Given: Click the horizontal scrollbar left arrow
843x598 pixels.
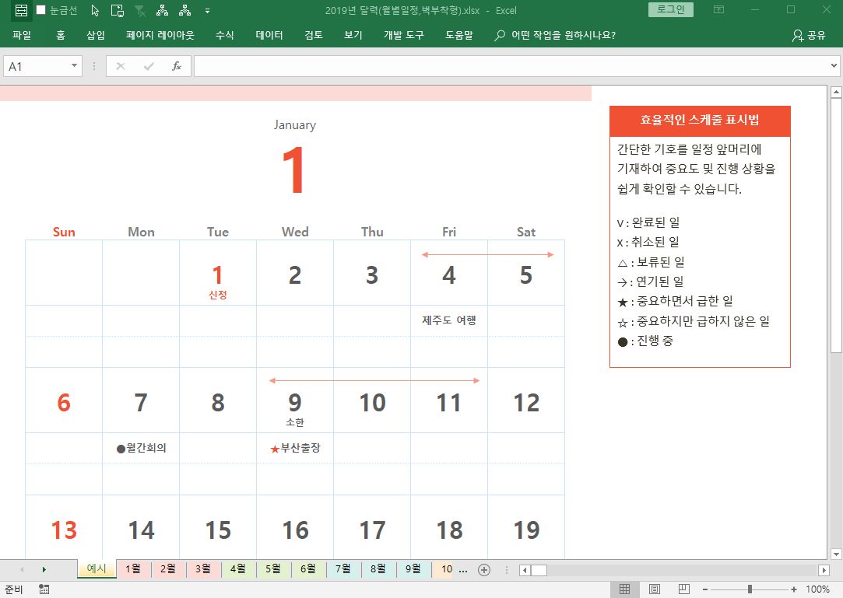Looking at the screenshot, I should 525,570.
